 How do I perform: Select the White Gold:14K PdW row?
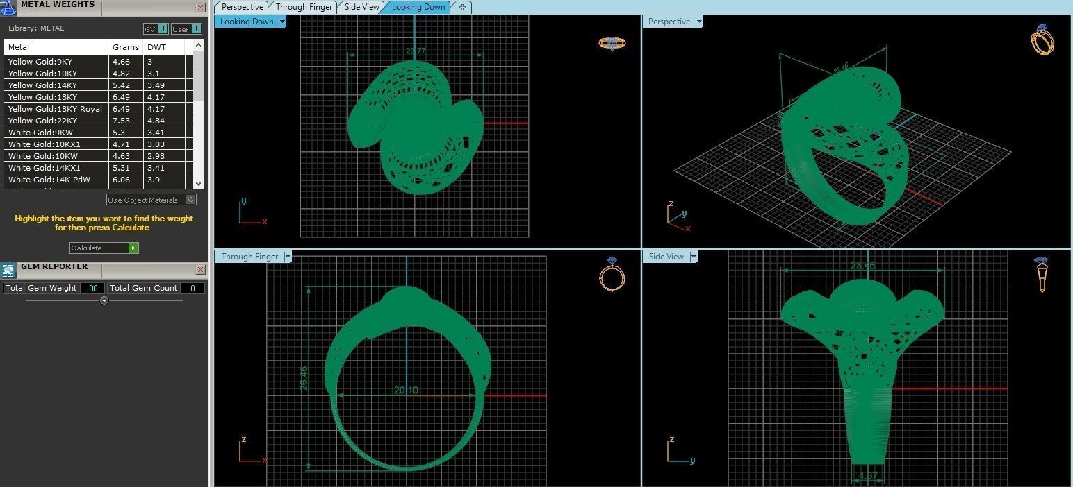[x=98, y=180]
